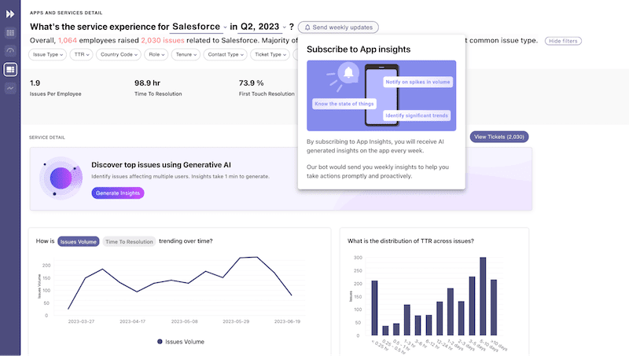Click the 'Subscribe to App insights' heading
This screenshot has width=629, height=356.
pyautogui.click(x=359, y=50)
